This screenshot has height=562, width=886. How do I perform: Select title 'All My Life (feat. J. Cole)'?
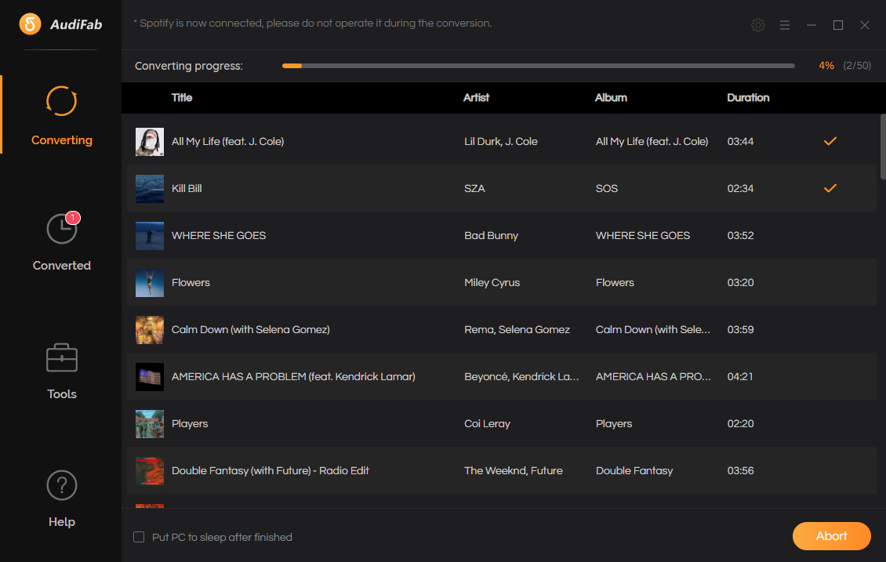[227, 141]
